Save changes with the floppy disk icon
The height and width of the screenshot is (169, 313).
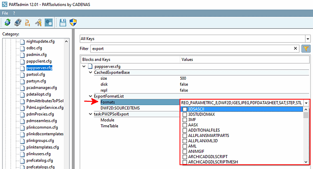click(x=63, y=23)
